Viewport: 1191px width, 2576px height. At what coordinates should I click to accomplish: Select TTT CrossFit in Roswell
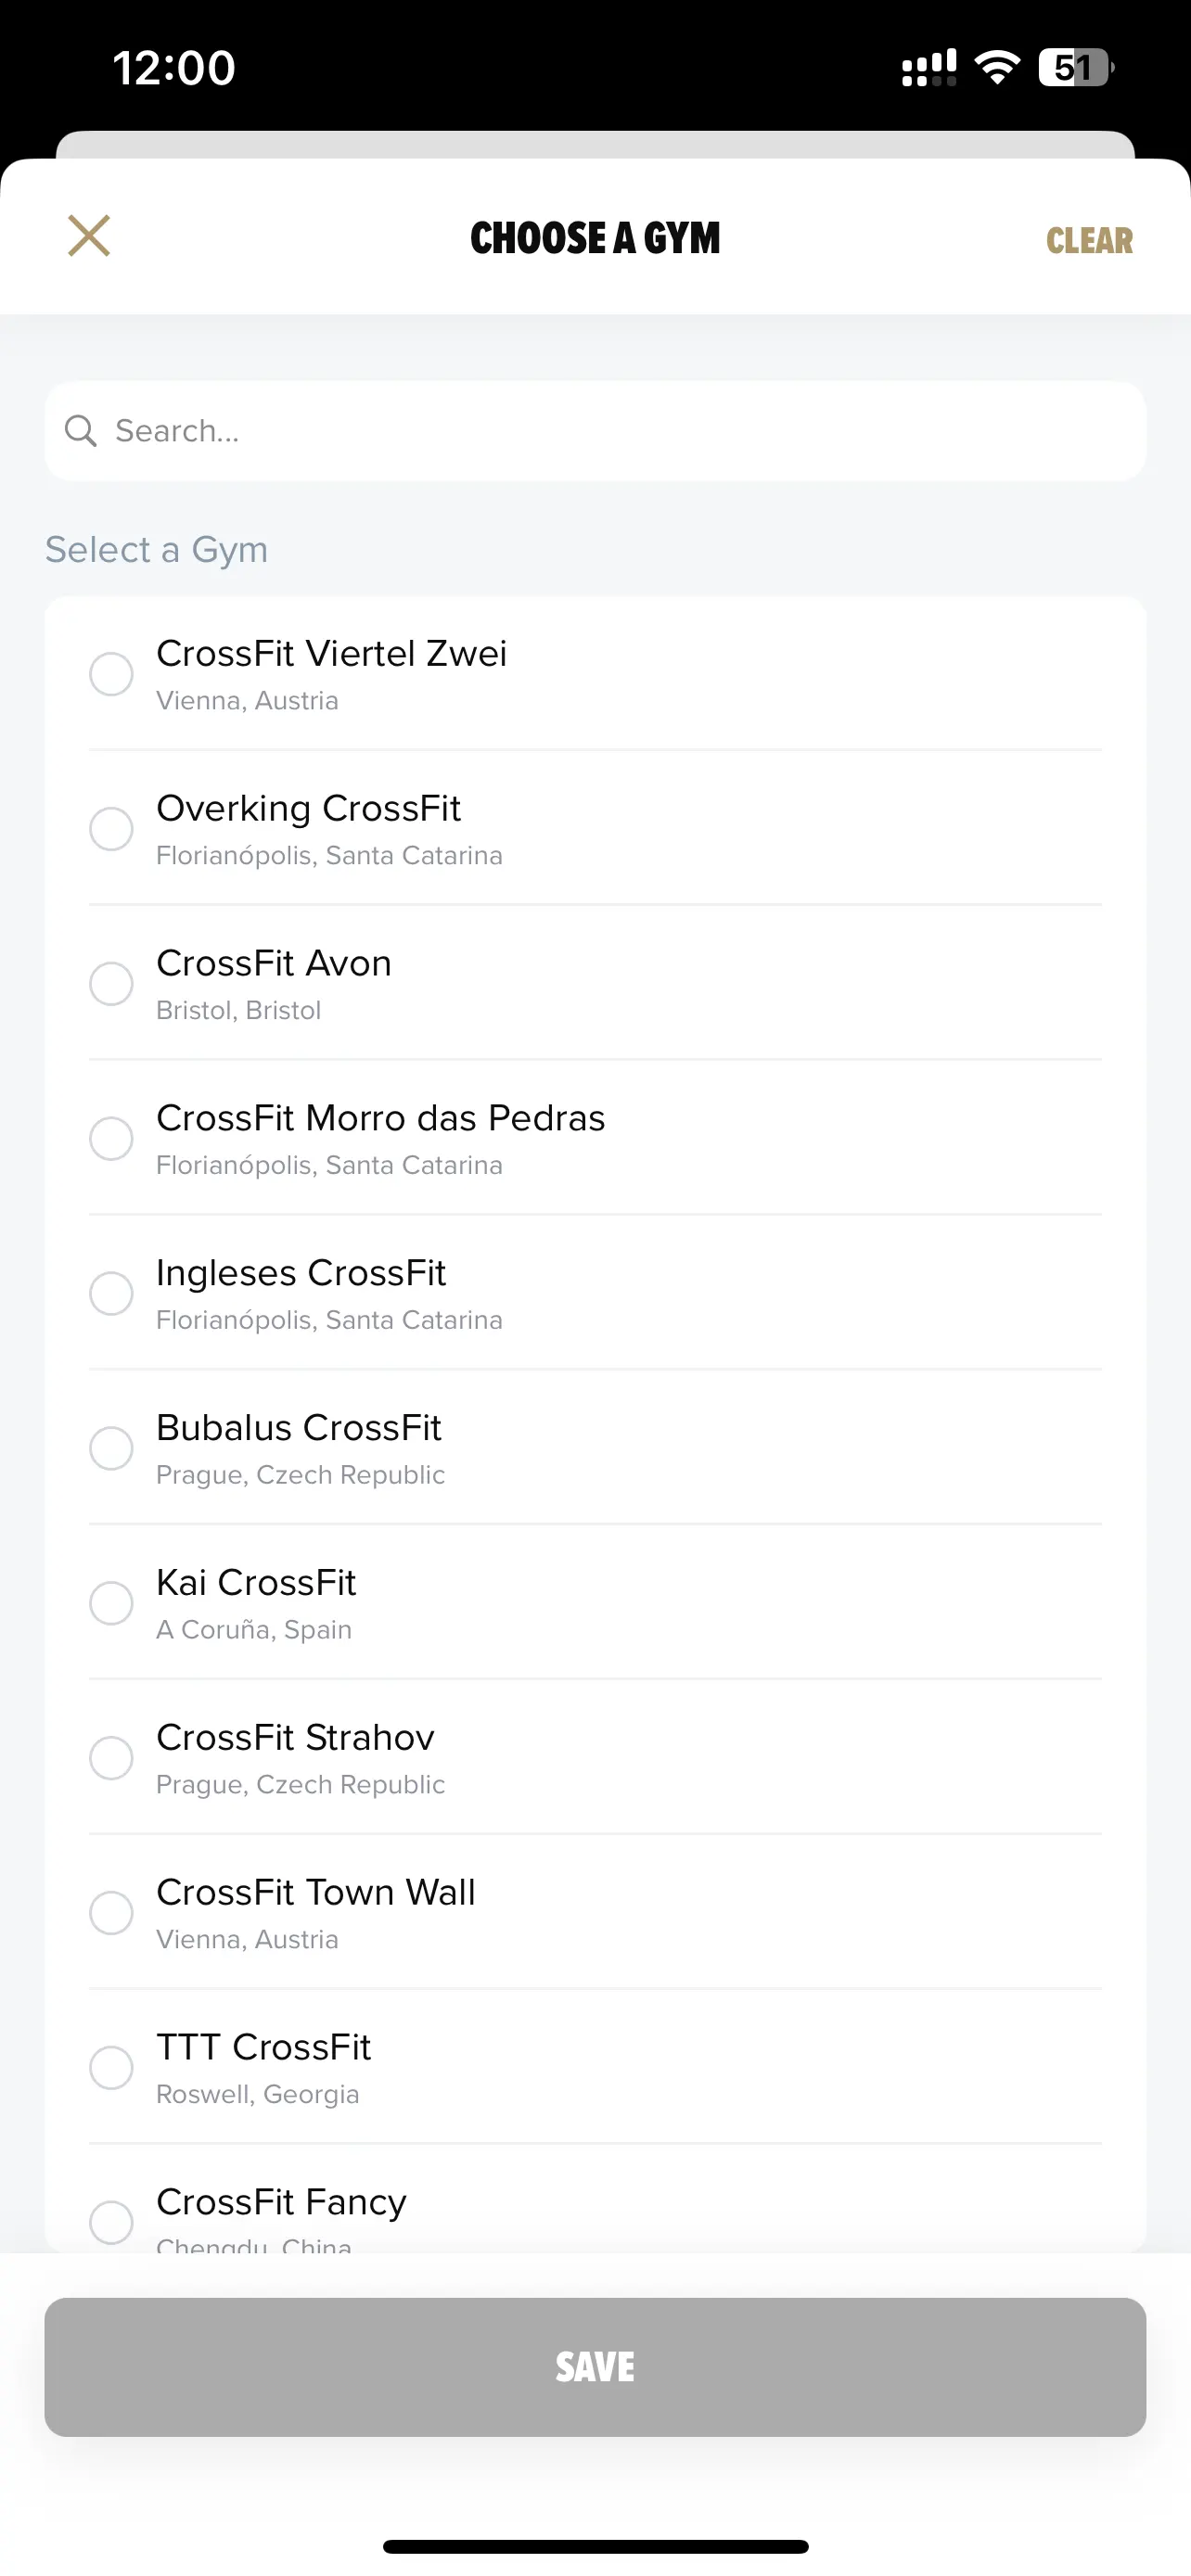click(595, 2067)
